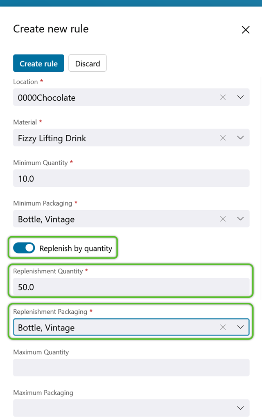Image resolution: width=262 pixels, height=419 pixels.
Task: Clear the Location field selection
Action: click(x=223, y=97)
